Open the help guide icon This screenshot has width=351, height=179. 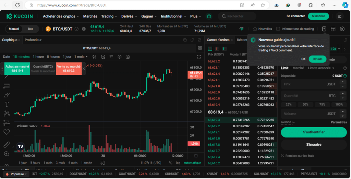pyautogui.click(x=324, y=29)
